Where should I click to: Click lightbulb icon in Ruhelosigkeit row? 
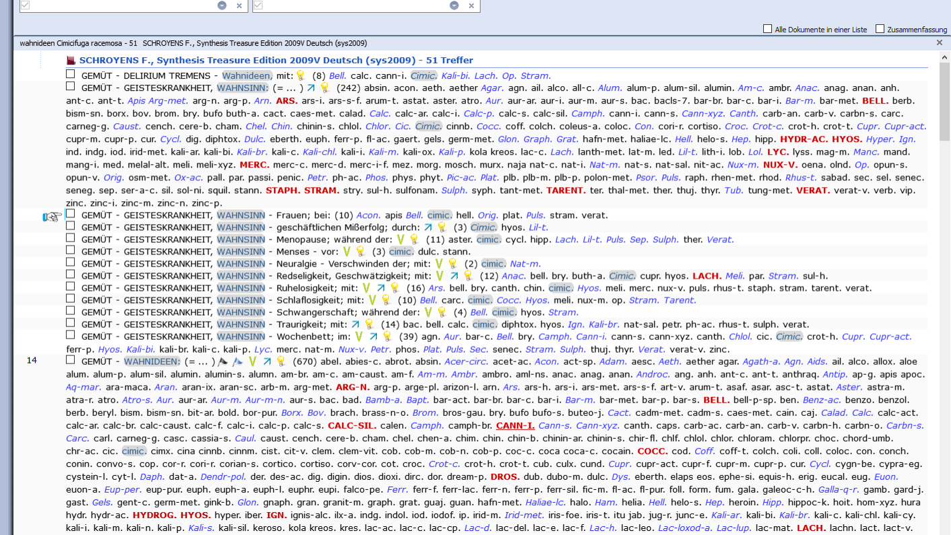pos(394,288)
